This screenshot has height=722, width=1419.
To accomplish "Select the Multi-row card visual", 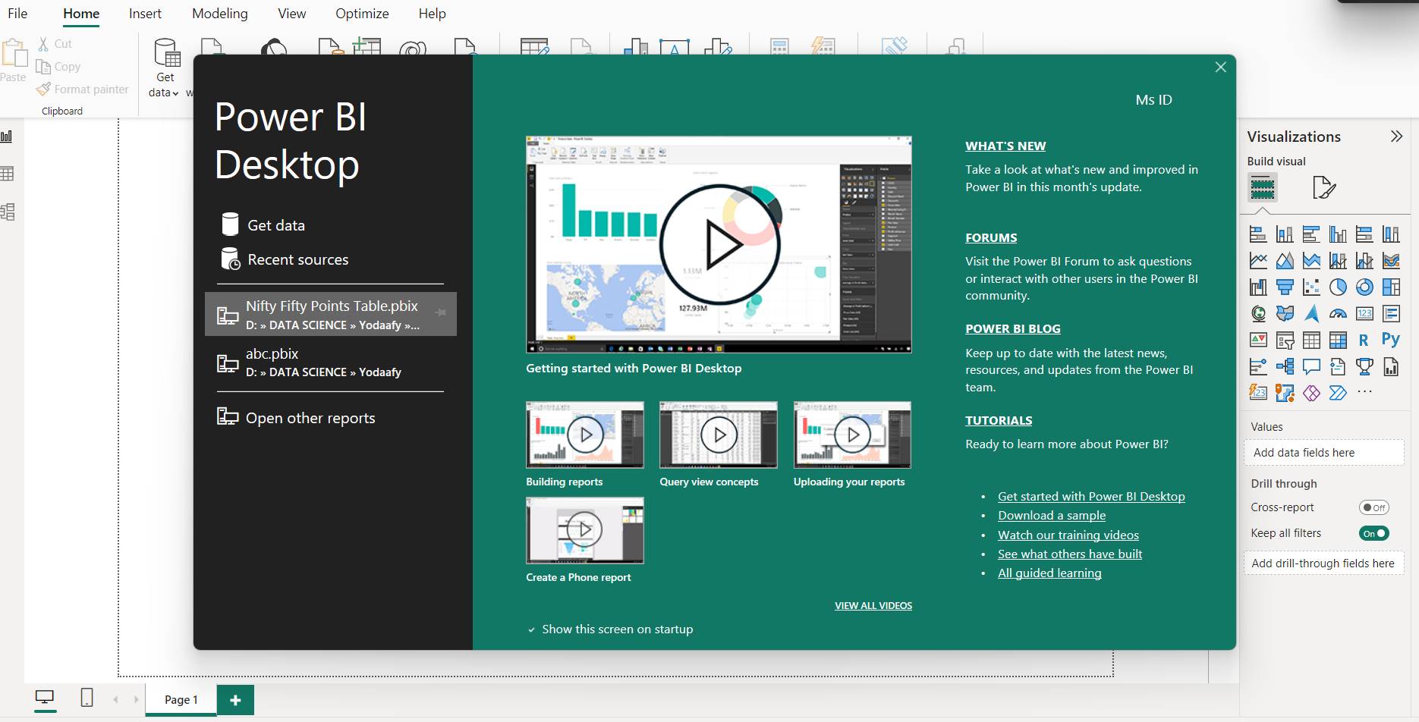I will 1391,313.
